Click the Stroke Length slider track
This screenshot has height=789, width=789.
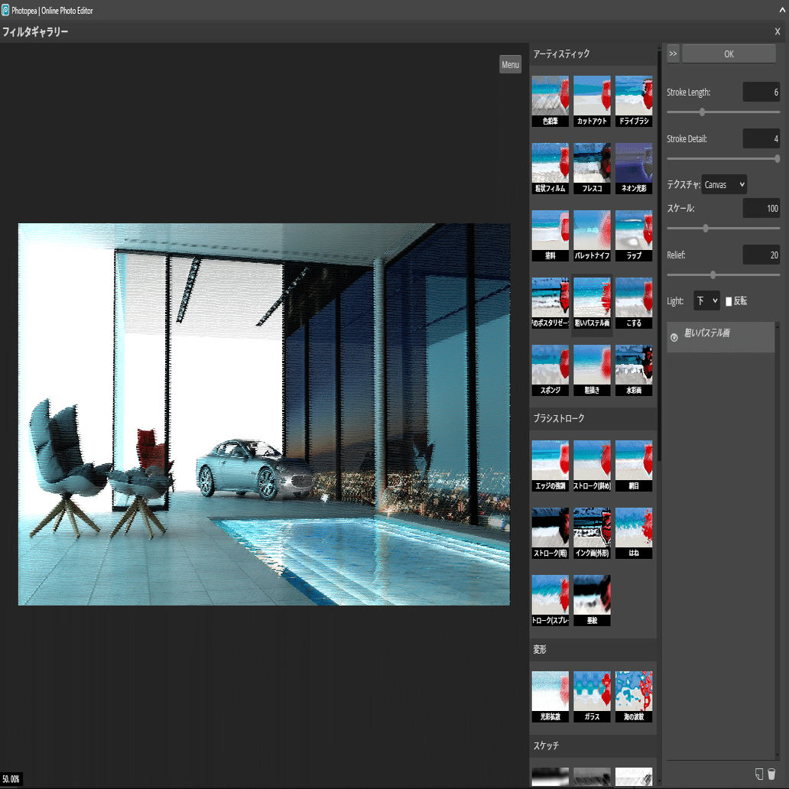[x=723, y=112]
